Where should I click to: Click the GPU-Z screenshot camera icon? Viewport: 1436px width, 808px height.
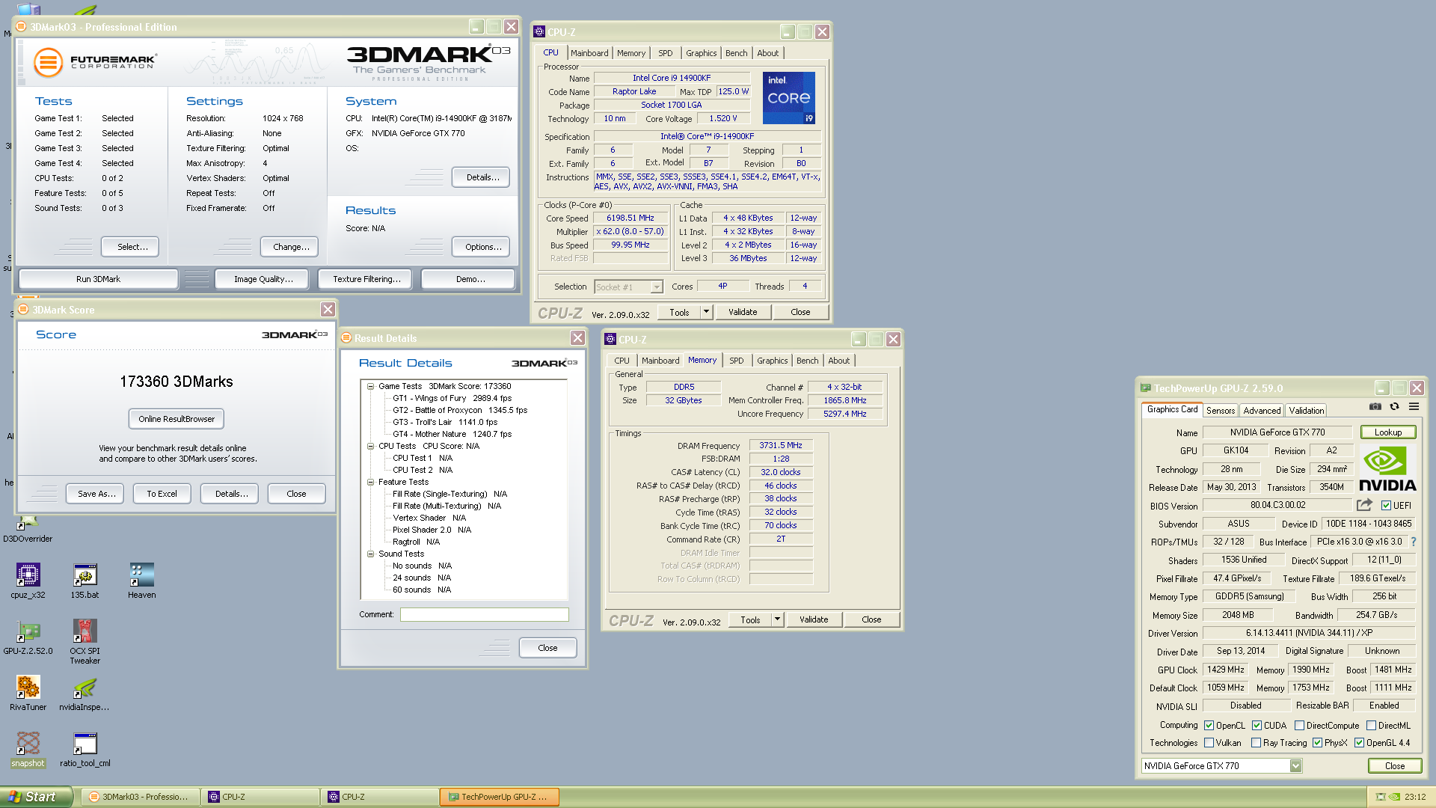(x=1375, y=406)
